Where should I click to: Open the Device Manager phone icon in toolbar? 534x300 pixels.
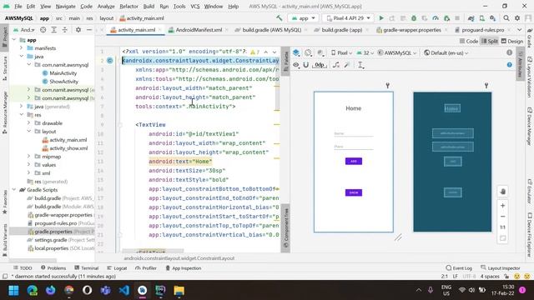tap(482, 18)
